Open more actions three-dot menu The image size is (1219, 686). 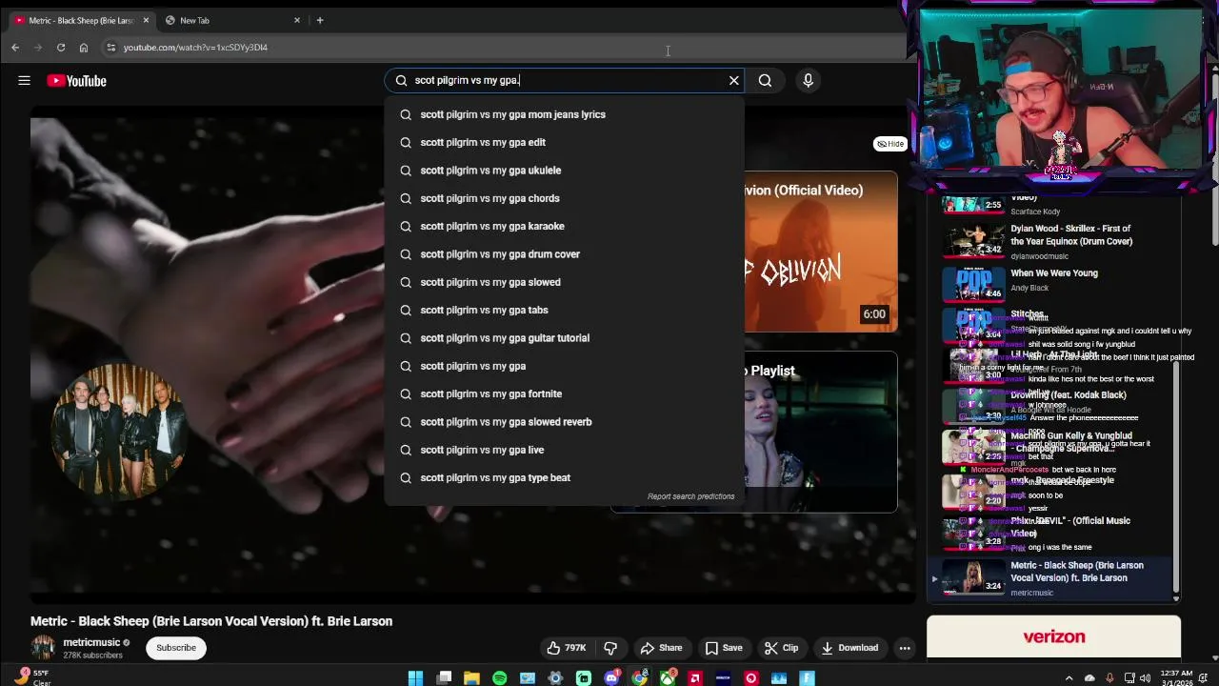905,648
